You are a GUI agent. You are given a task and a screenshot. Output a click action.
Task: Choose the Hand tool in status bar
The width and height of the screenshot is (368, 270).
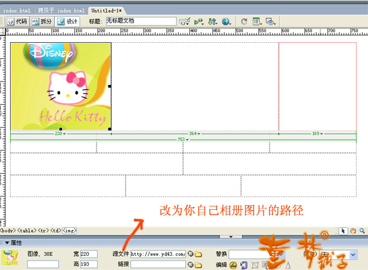[x=353, y=231]
